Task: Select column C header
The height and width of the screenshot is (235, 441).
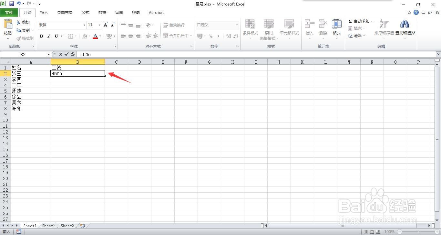Action: point(116,62)
